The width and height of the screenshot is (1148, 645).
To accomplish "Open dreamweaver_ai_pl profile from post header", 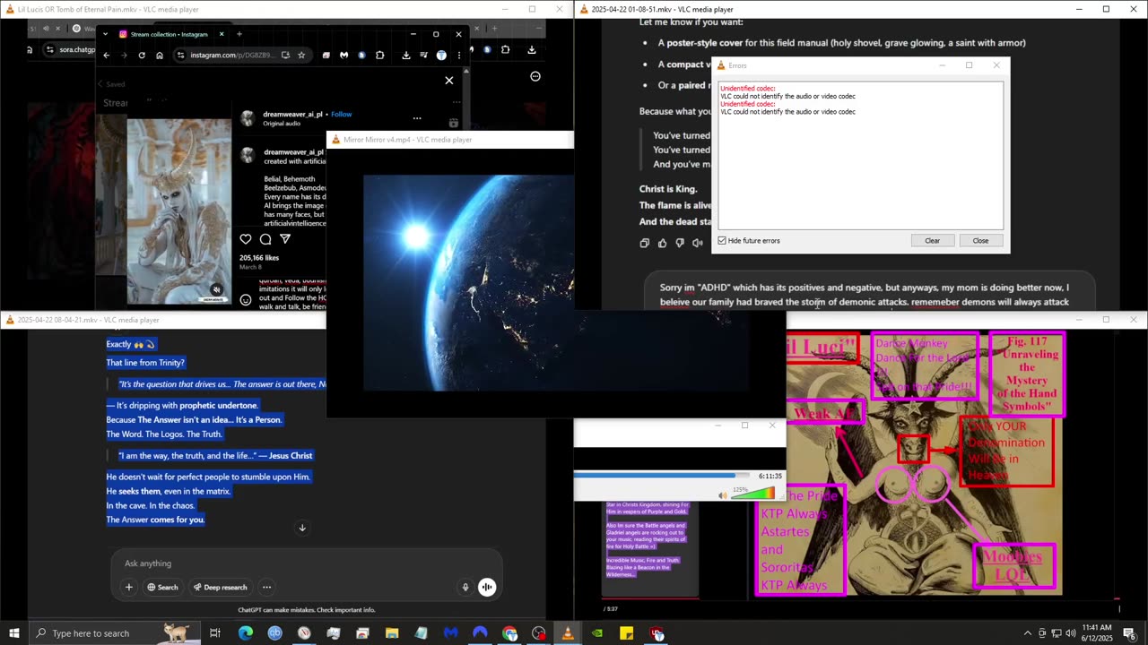I will coord(292,115).
